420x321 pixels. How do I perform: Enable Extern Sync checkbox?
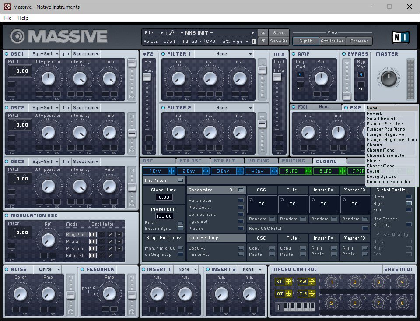point(181,229)
